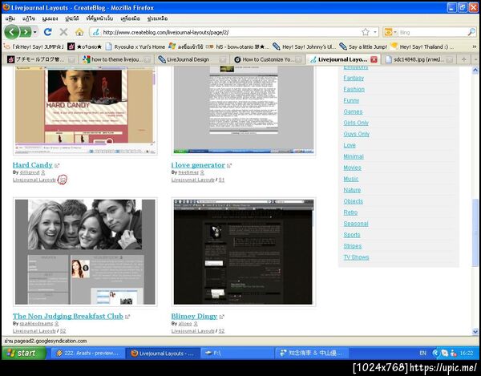This screenshot has height=376, width=481.
Task: Close the Livejournal Layouts tab
Action: tap(374, 59)
